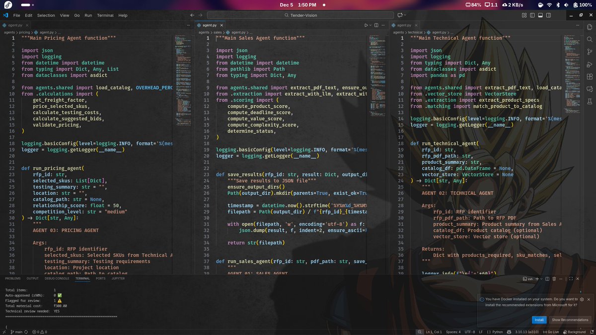This screenshot has width=596, height=335.
Task: Split the terminal
Action: click(548, 279)
